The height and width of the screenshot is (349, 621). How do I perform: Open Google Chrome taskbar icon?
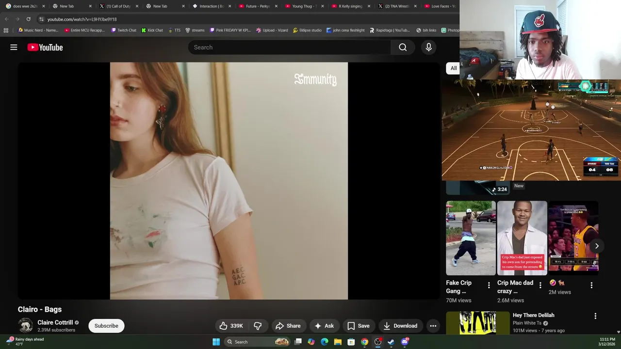coord(364,342)
